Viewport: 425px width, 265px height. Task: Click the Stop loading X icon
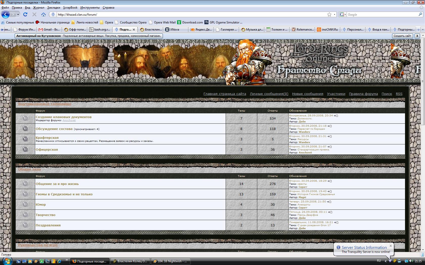[34, 14]
